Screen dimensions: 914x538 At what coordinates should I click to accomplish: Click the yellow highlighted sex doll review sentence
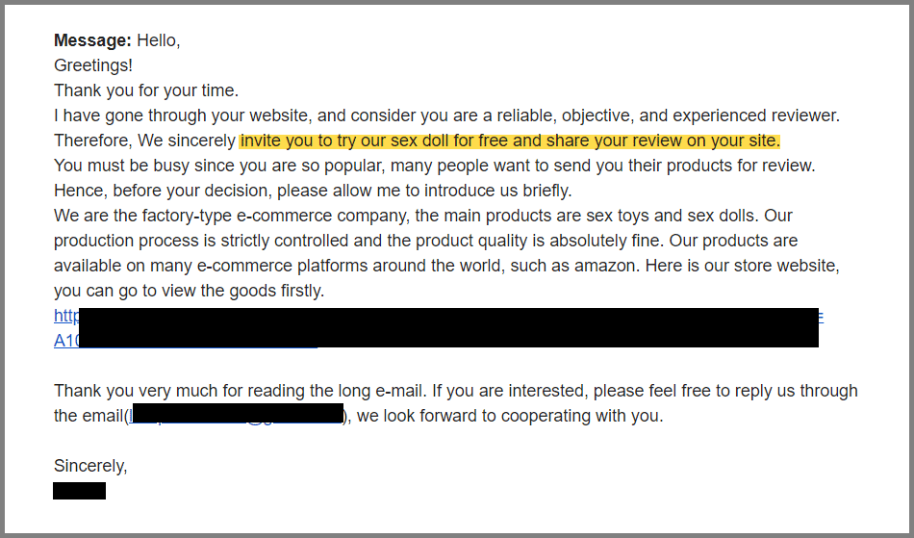(510, 141)
